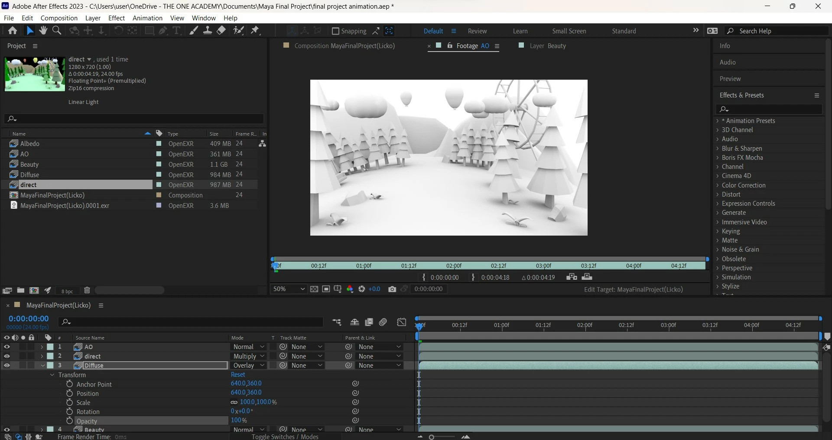Delete selected project item with trash icon

point(87,291)
